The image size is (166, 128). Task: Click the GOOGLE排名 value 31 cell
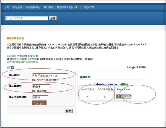[105, 97]
